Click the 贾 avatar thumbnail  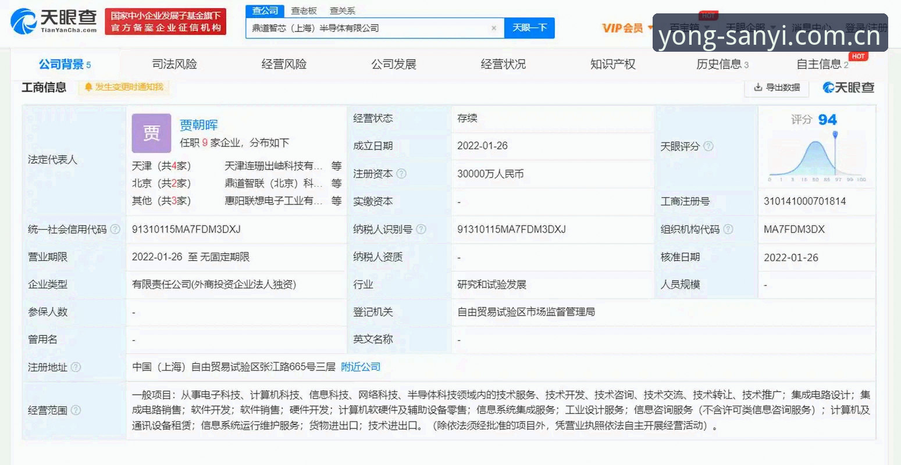coord(151,133)
